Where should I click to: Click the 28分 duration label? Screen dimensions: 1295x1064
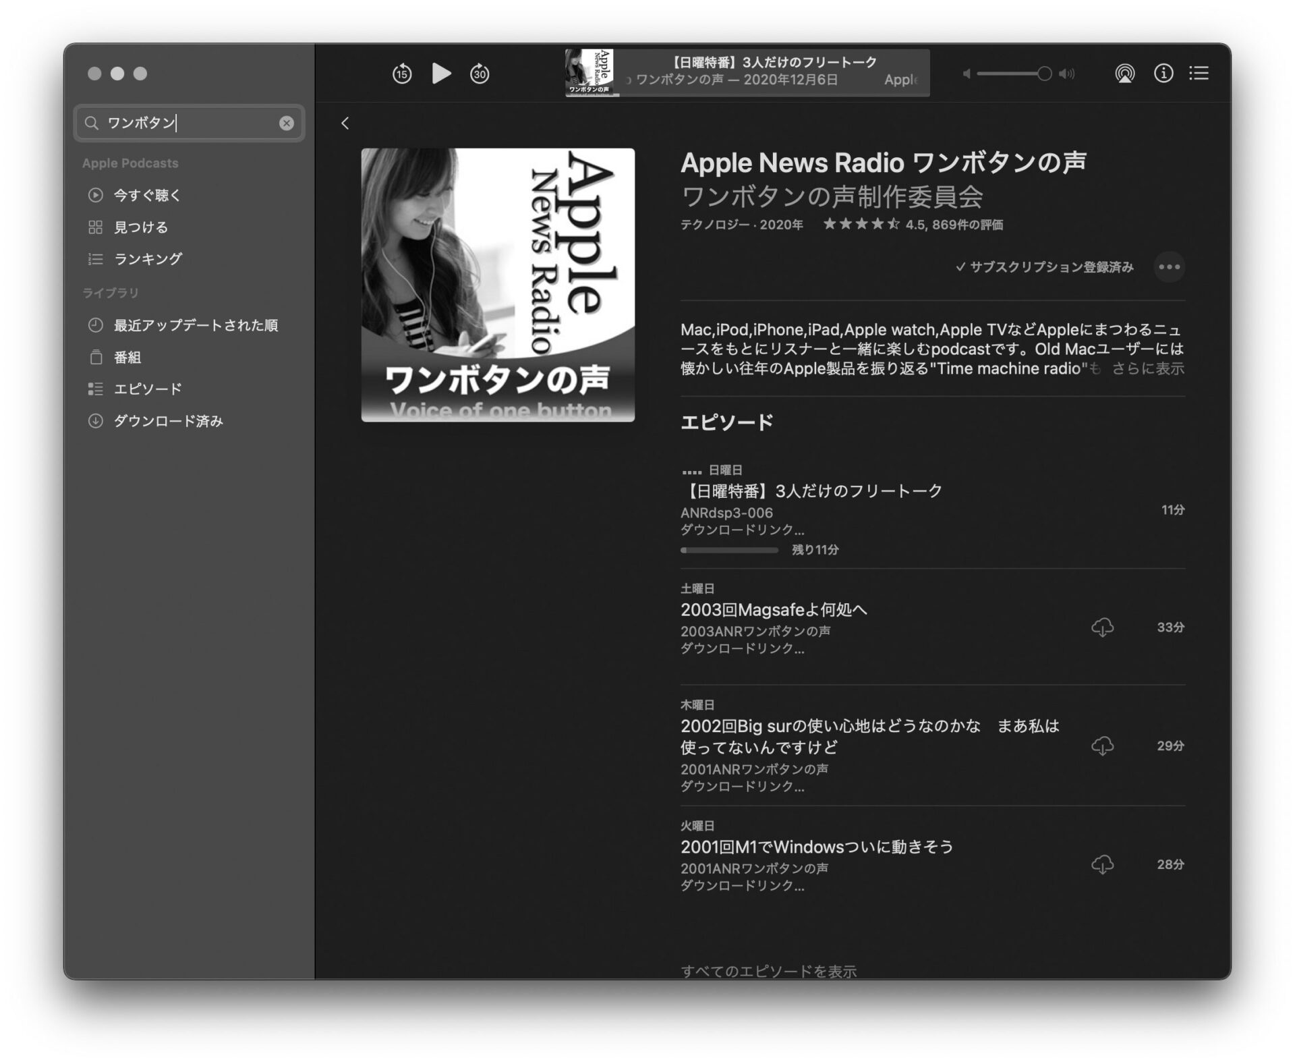[1170, 864]
